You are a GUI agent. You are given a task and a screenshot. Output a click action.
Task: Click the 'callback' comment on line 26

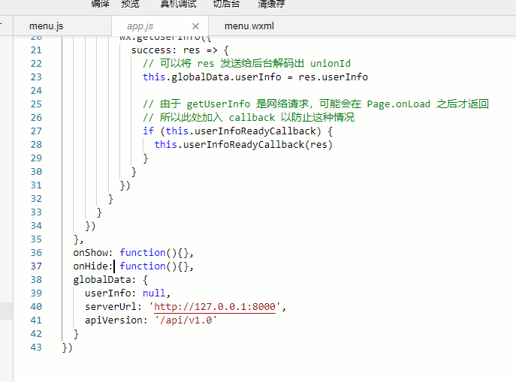[x=249, y=117]
